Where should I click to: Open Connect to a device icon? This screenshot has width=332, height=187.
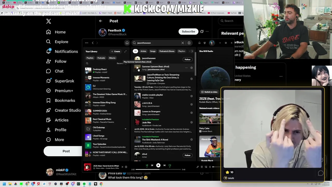pos(206,167)
